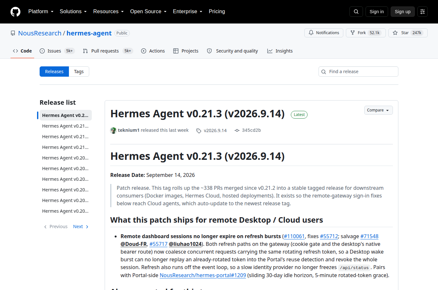Open the @Doud-FR user mention
This screenshot has width=438, height=290.
tap(134, 244)
